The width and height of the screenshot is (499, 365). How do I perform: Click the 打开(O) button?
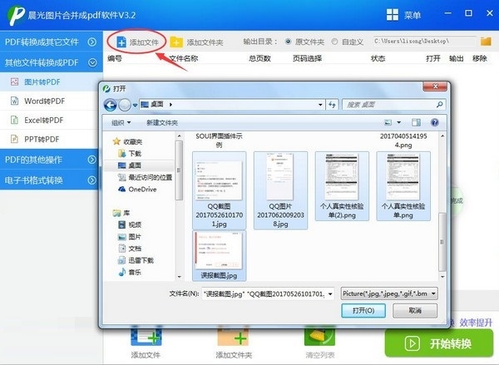point(363,310)
